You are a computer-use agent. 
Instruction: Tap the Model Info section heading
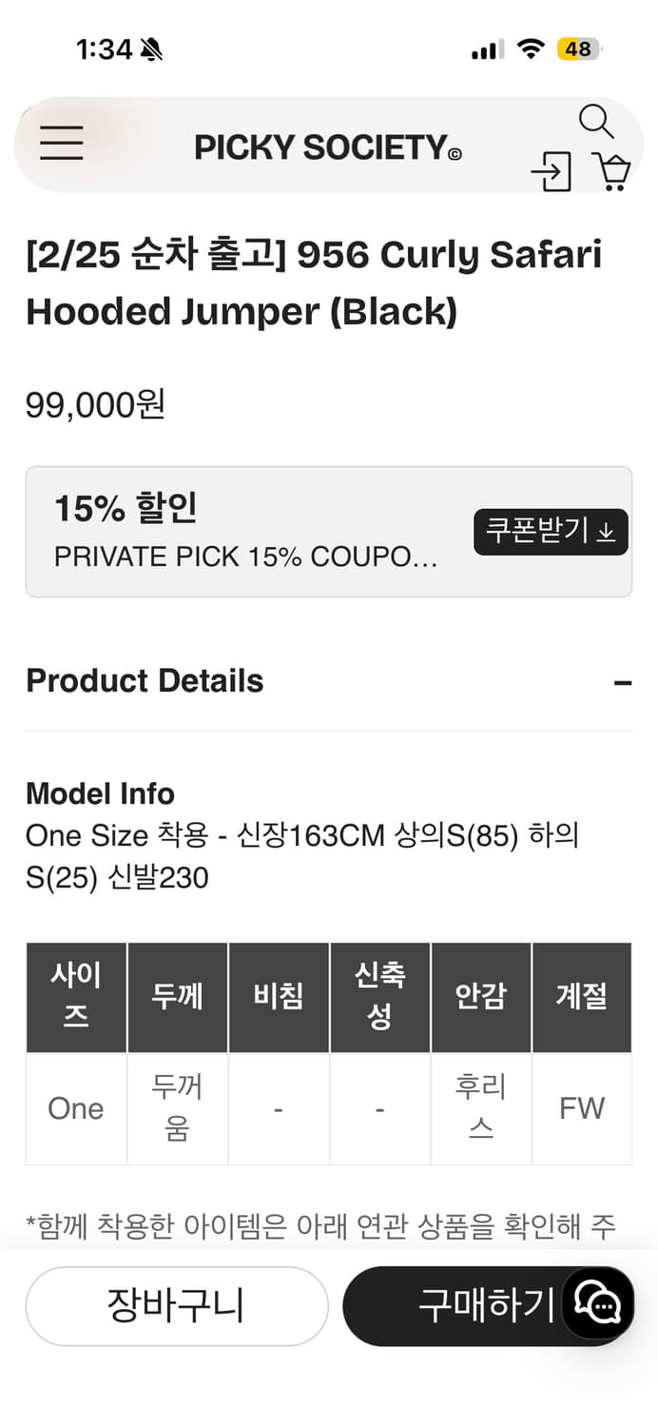(x=99, y=793)
